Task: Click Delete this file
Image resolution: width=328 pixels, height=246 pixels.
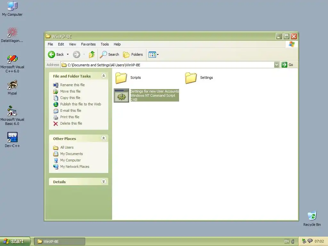Action: [71, 123]
